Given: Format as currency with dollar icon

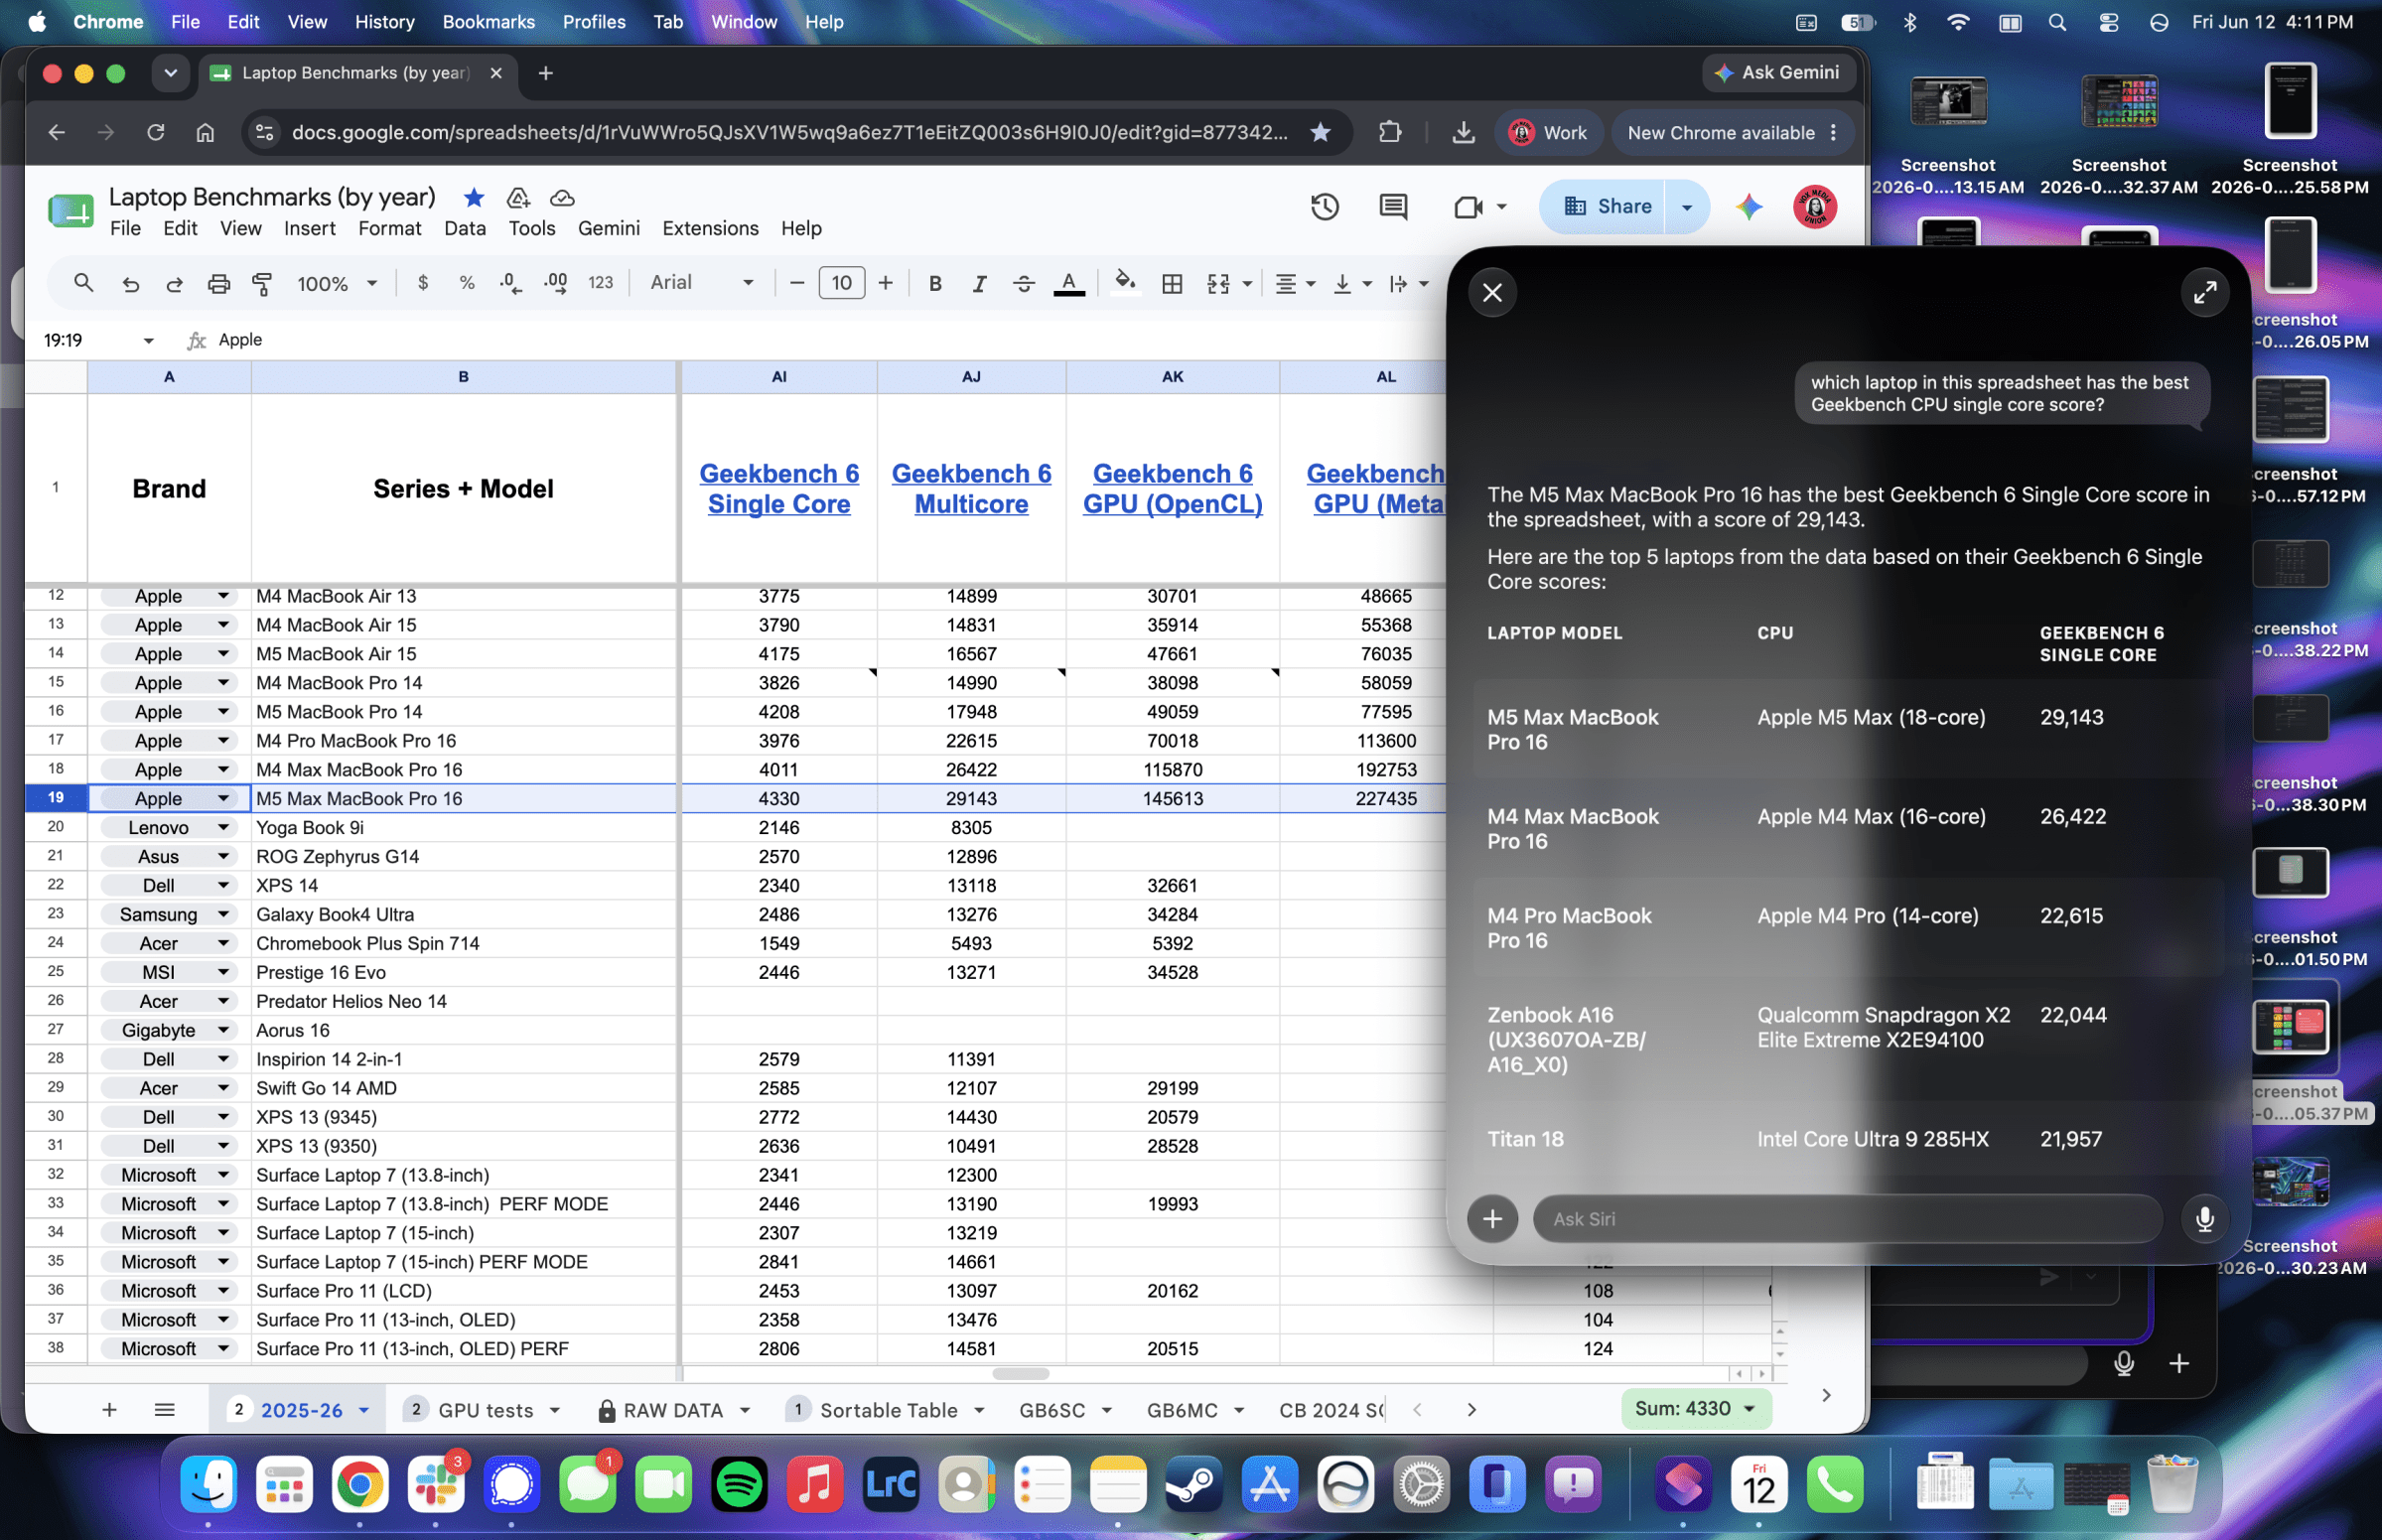Looking at the screenshot, I should tap(423, 283).
